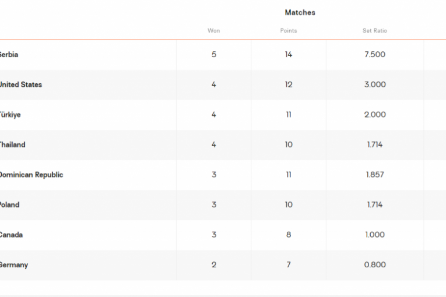The width and height of the screenshot is (446, 297).
Task: Select Canada's 1.000 set ratio cell
Action: point(375,235)
